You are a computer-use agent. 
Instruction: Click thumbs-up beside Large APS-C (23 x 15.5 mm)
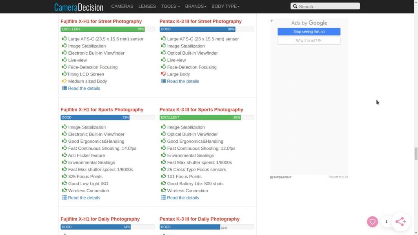[164, 38]
